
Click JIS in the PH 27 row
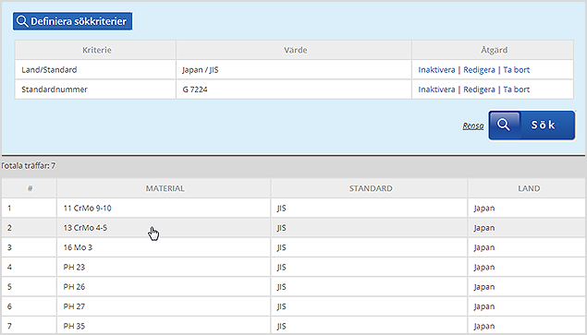tap(282, 306)
